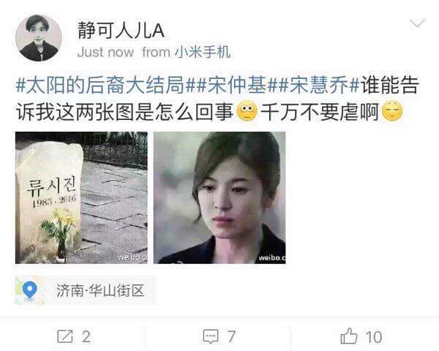This screenshot has height=351, width=439.
Task: Open username 静可人儿A profile
Action: coord(121,30)
